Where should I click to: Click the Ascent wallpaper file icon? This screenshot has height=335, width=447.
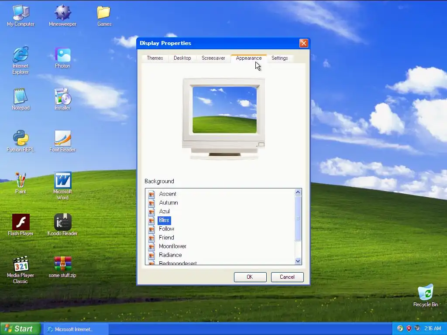[151, 194]
